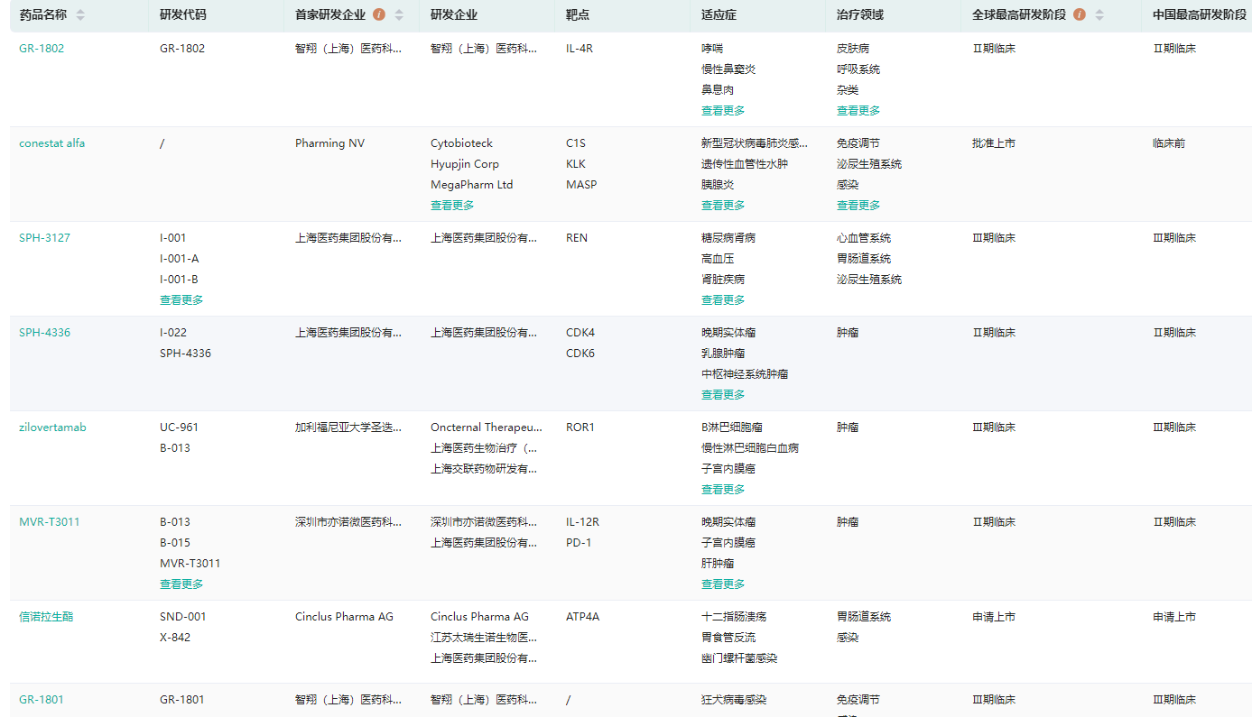Expand 适应症 查看更多 in zilovertamab row
The height and width of the screenshot is (717, 1252).
(723, 490)
